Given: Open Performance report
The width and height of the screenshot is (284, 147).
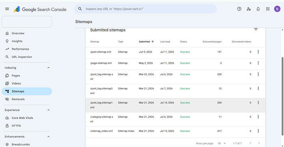Looking at the screenshot, I should click(x=20, y=49).
